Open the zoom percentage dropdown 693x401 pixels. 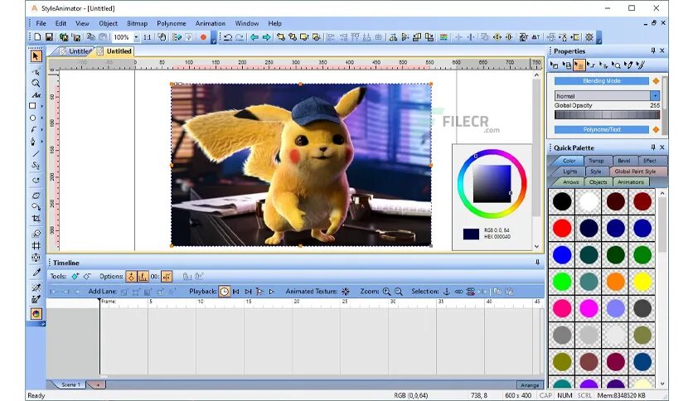136,37
